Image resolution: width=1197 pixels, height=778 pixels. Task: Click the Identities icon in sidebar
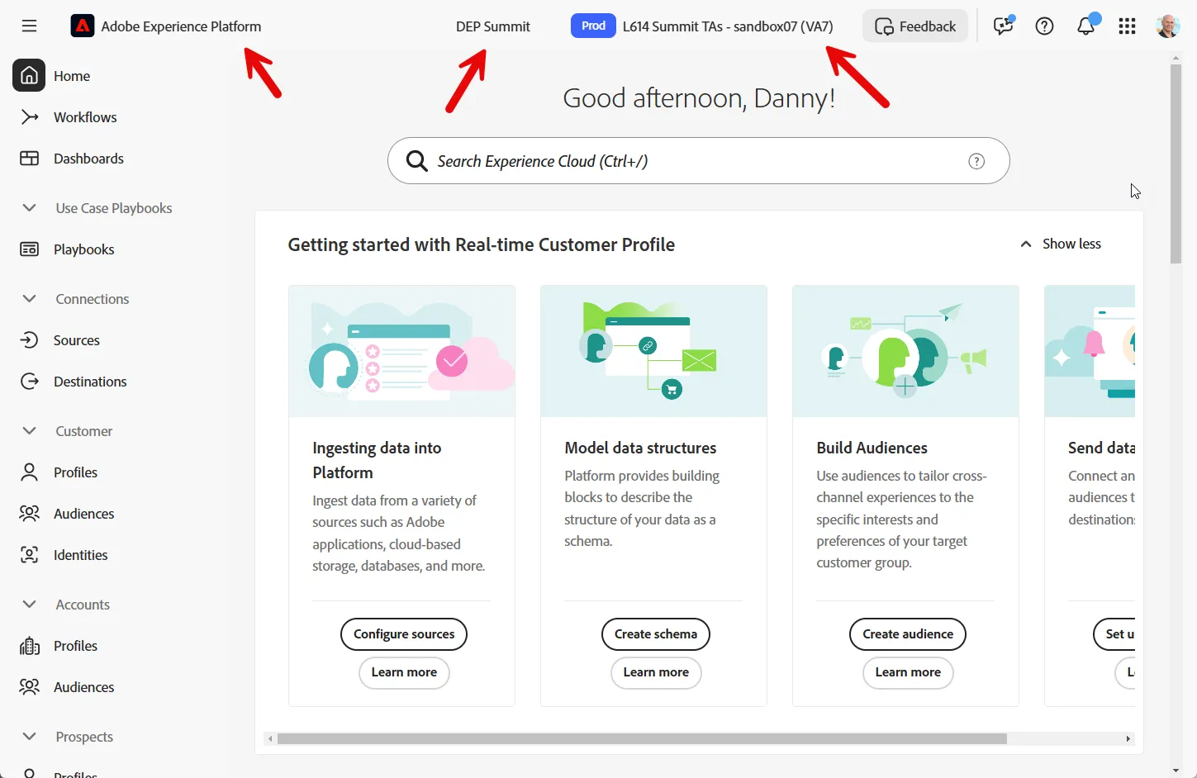[x=29, y=555]
